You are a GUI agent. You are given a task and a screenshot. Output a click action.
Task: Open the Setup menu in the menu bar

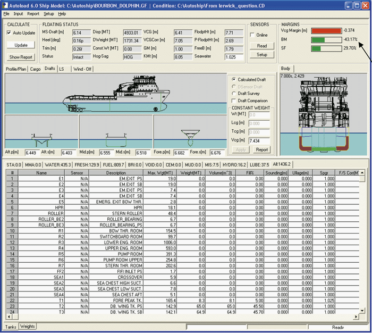48,13
